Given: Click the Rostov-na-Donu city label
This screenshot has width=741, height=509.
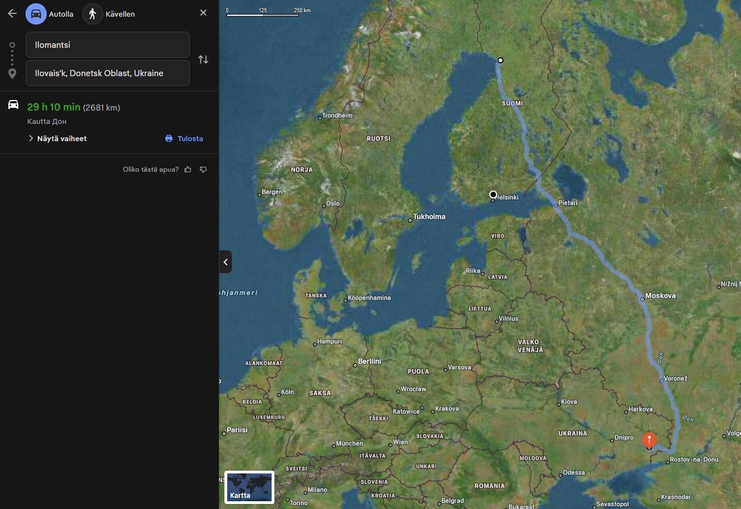Looking at the screenshot, I should [694, 460].
